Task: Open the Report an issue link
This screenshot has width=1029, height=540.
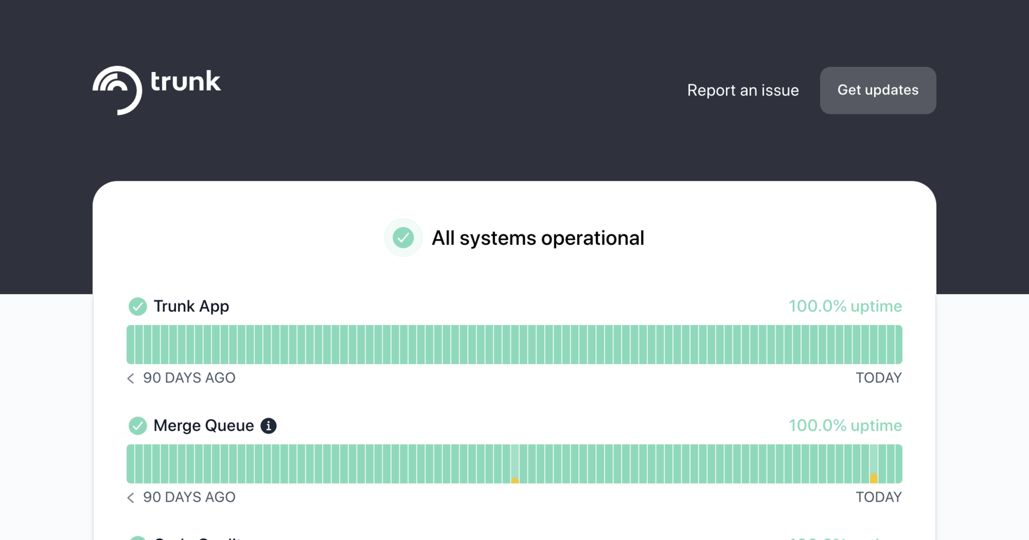Action: [x=743, y=90]
